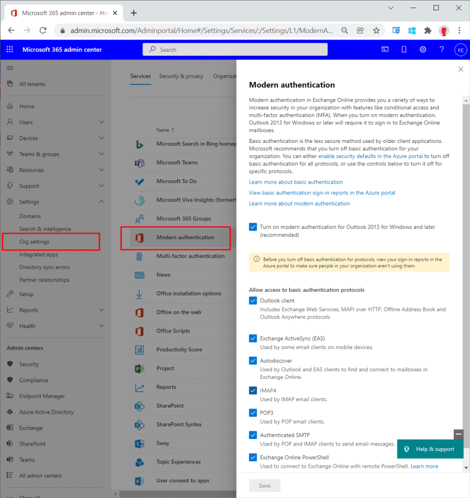Image resolution: width=470 pixels, height=498 pixels.
Task: Open browser extensions puzzle icon
Action: tap(428, 30)
